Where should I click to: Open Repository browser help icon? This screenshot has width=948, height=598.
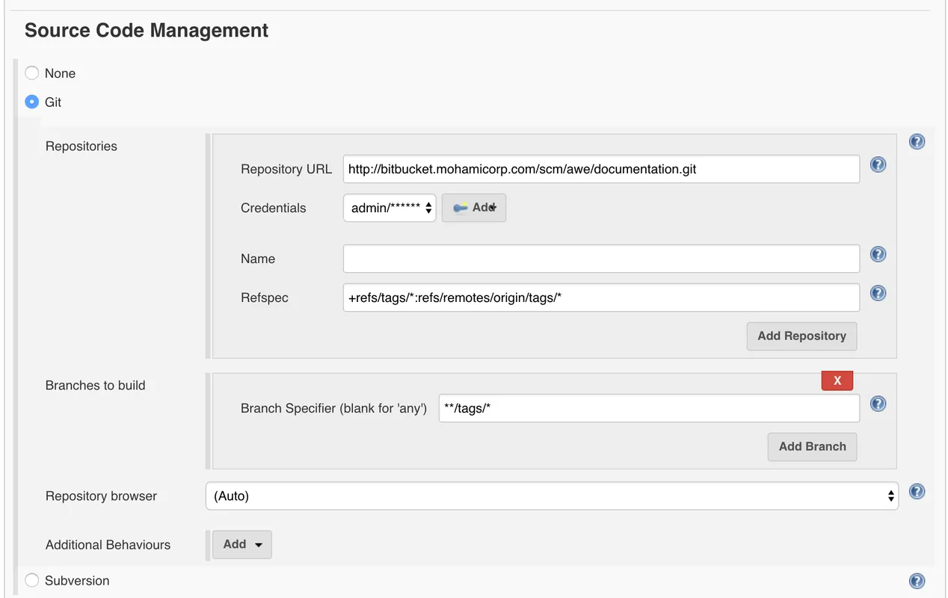pos(917,492)
